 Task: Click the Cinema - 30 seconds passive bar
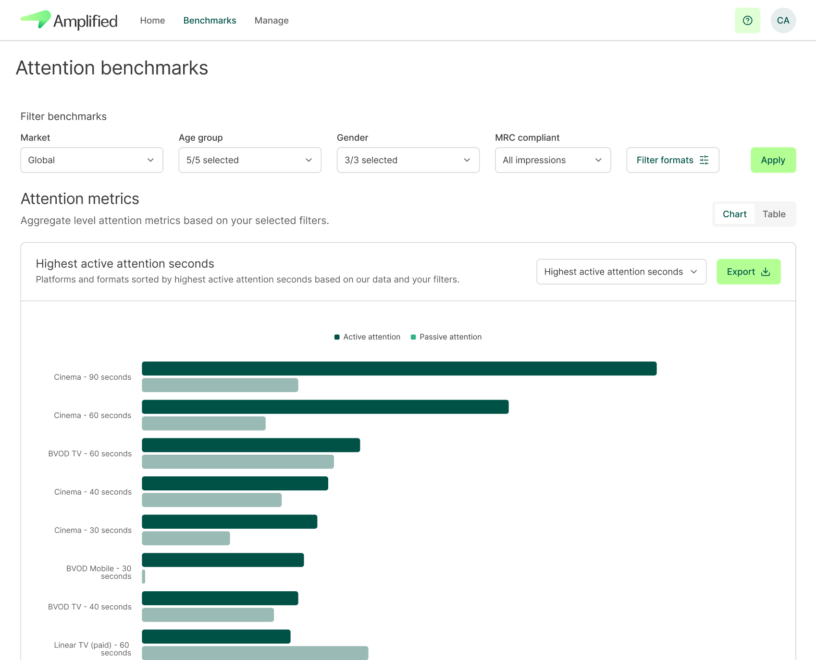pos(185,538)
